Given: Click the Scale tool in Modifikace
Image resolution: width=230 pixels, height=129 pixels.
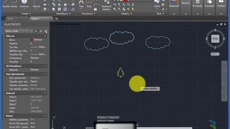Looking at the screenshot, I should pyautogui.click(x=59, y=9).
